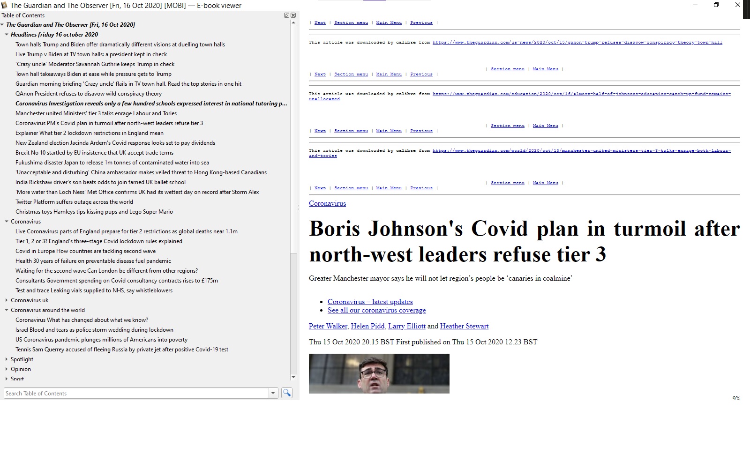Open the education catch-up-fund source URL
Image resolution: width=750 pixels, height=461 pixels.
point(581,94)
